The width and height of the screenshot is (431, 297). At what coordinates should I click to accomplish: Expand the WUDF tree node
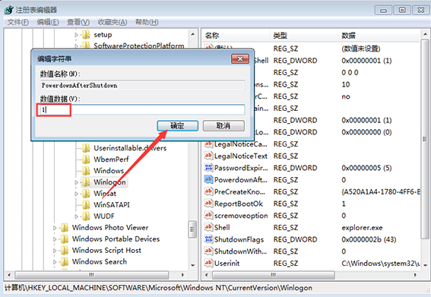(77, 216)
